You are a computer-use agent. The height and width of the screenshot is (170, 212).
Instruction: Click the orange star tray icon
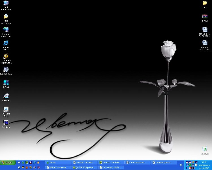pos(193,162)
